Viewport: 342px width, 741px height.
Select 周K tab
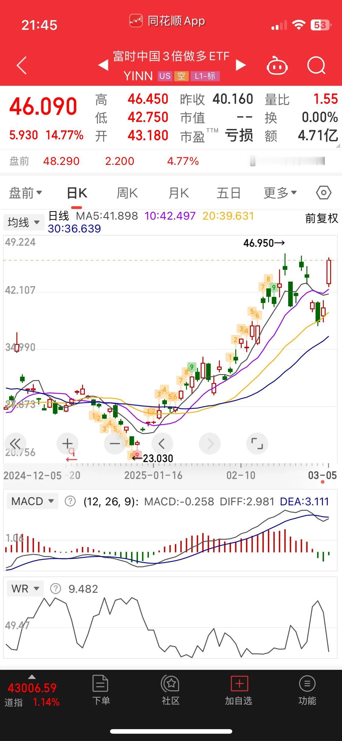(127, 193)
